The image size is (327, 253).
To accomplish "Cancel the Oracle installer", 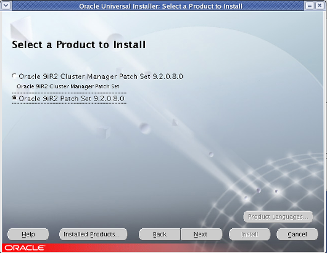I will click(x=297, y=234).
